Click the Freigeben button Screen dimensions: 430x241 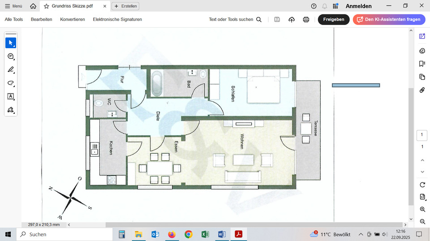334,20
